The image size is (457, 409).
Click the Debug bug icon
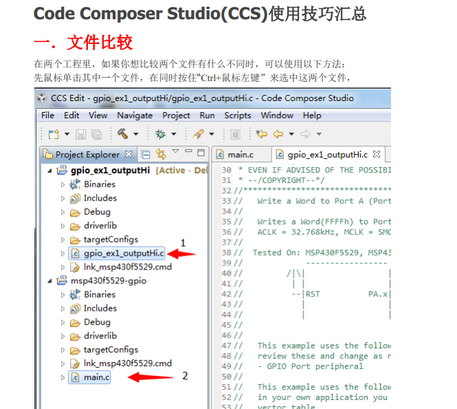click(x=160, y=134)
